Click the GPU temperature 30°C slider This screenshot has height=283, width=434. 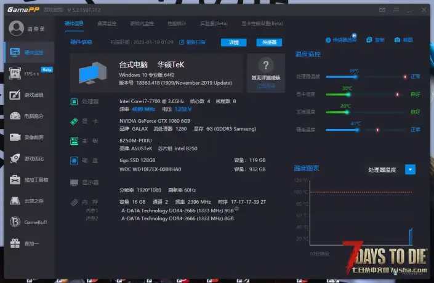pos(365,95)
